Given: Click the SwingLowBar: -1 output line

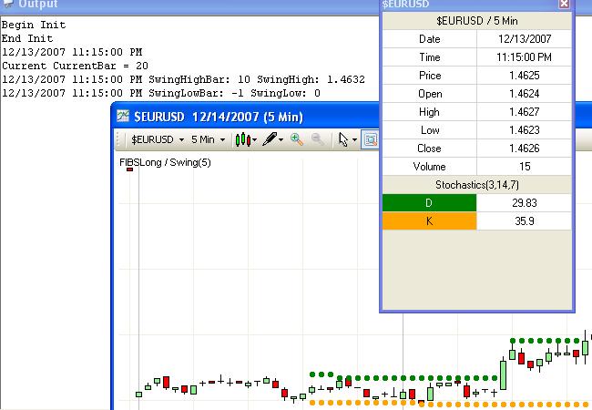Looking at the screenshot, I should click(161, 93).
